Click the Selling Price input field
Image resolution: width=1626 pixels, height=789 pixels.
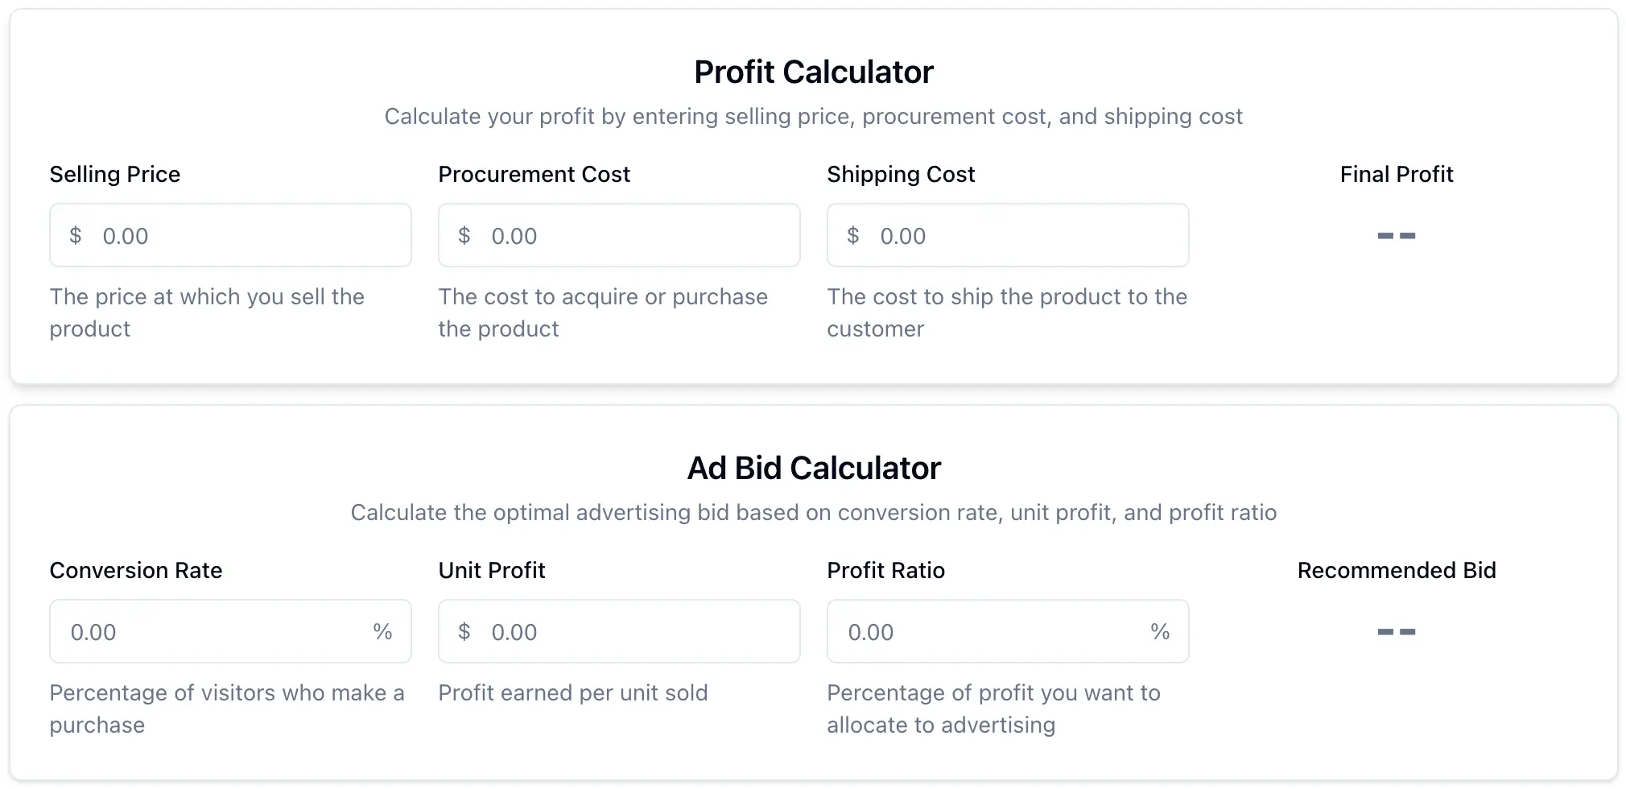click(230, 235)
